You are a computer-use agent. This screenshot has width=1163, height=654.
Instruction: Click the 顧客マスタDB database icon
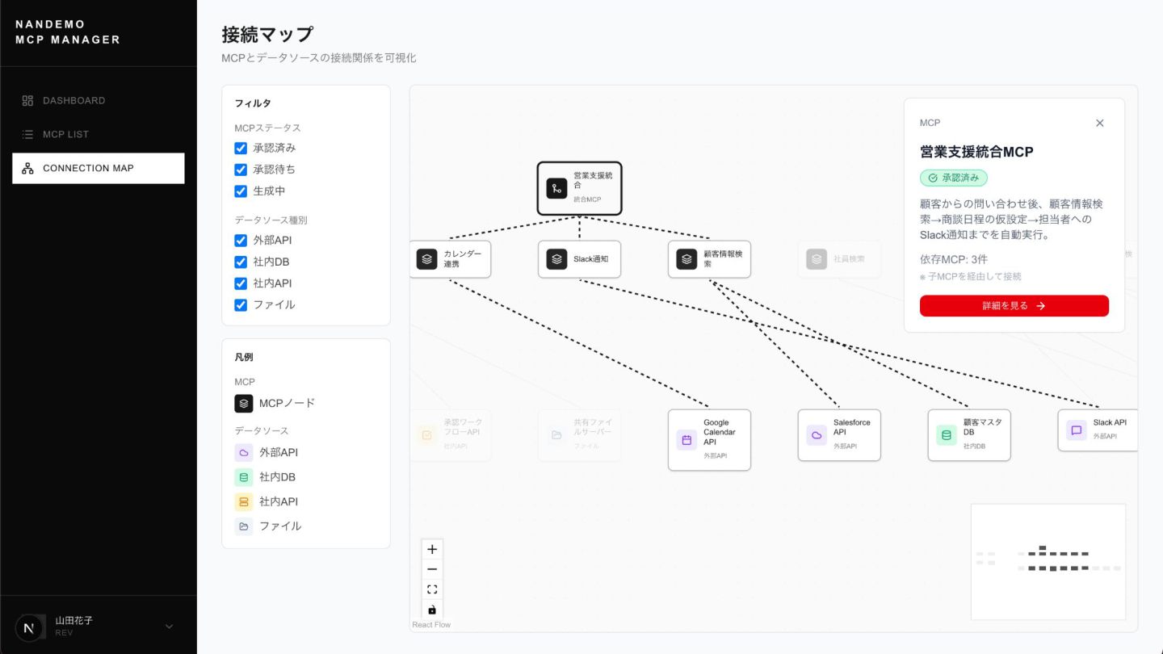pyautogui.click(x=947, y=435)
